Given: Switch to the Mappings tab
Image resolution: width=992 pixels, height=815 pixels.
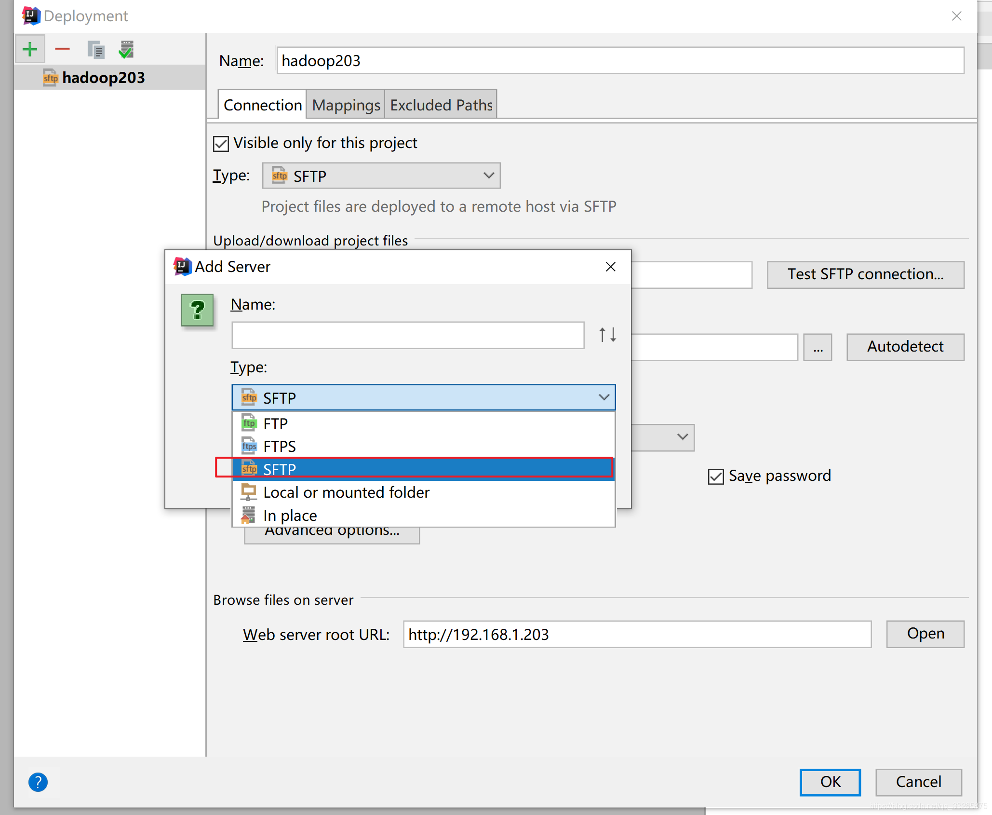Looking at the screenshot, I should click(x=345, y=104).
